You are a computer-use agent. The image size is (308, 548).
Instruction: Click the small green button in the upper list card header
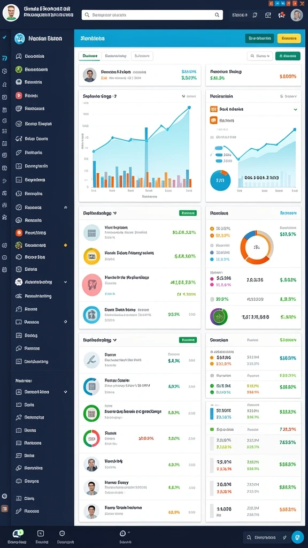pos(188,213)
